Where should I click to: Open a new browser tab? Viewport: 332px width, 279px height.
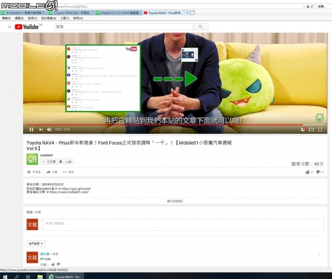(x=192, y=13)
